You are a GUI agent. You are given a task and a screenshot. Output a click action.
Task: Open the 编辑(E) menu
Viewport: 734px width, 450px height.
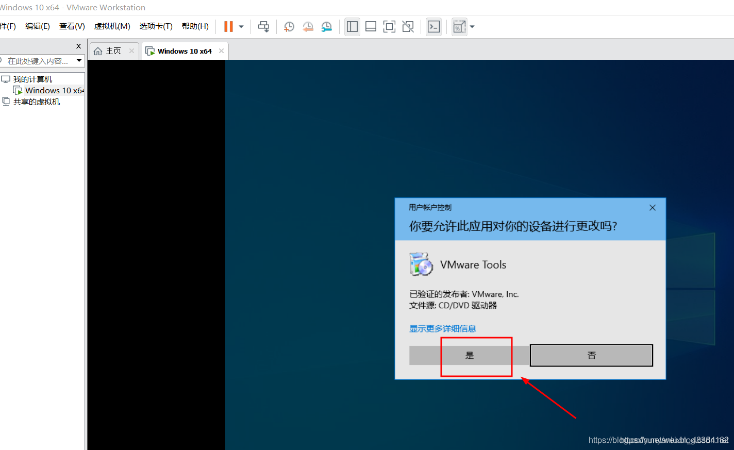(38, 26)
